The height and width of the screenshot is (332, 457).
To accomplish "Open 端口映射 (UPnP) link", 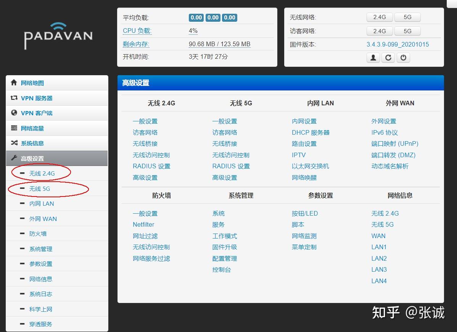I will coord(395,144).
